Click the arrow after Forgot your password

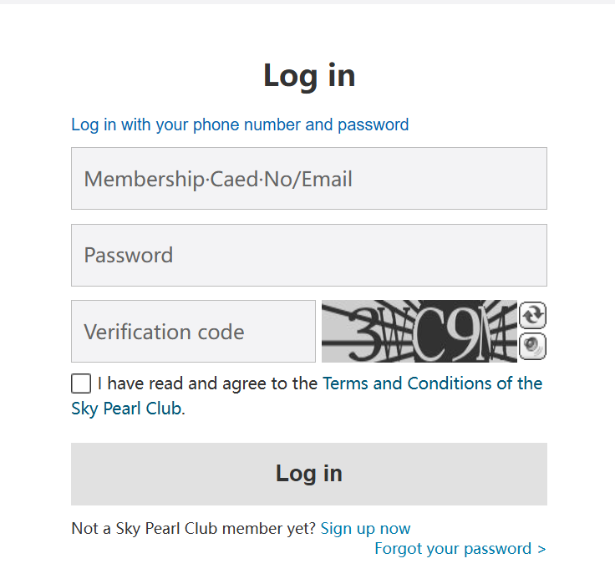(x=541, y=549)
